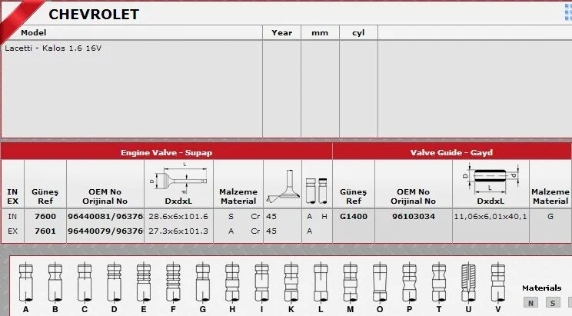Image resolution: width=572 pixels, height=316 pixels.
Task: Click the Year column header
Action: tap(281, 33)
